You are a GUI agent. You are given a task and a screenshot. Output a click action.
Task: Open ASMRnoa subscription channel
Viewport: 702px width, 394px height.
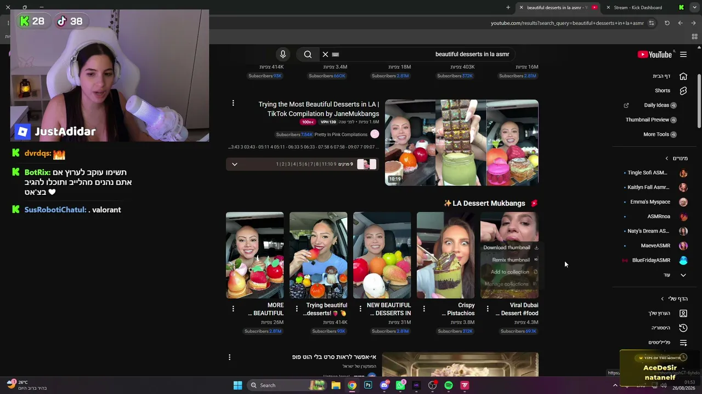coord(655,217)
